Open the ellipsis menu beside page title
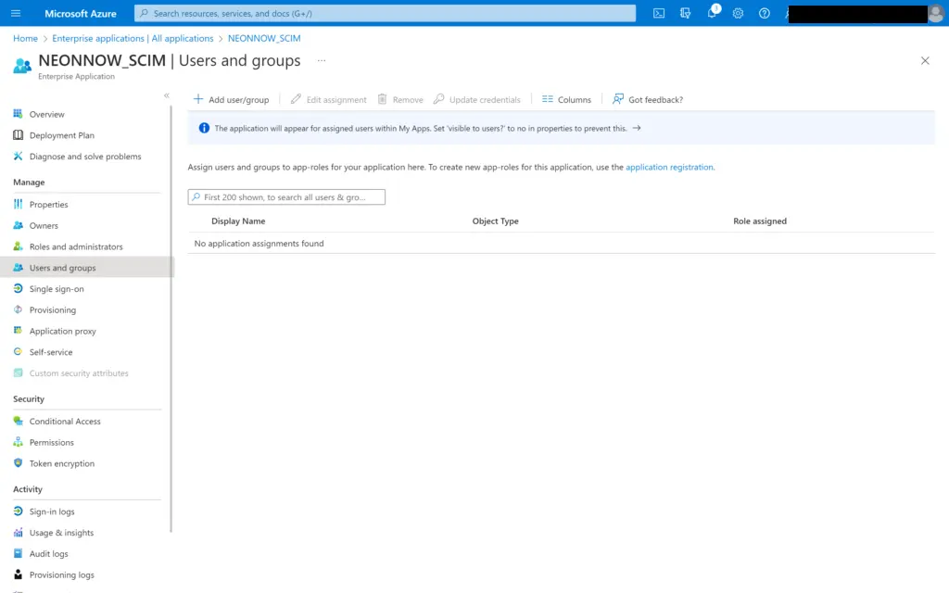Image resolution: width=949 pixels, height=593 pixels. (x=321, y=60)
